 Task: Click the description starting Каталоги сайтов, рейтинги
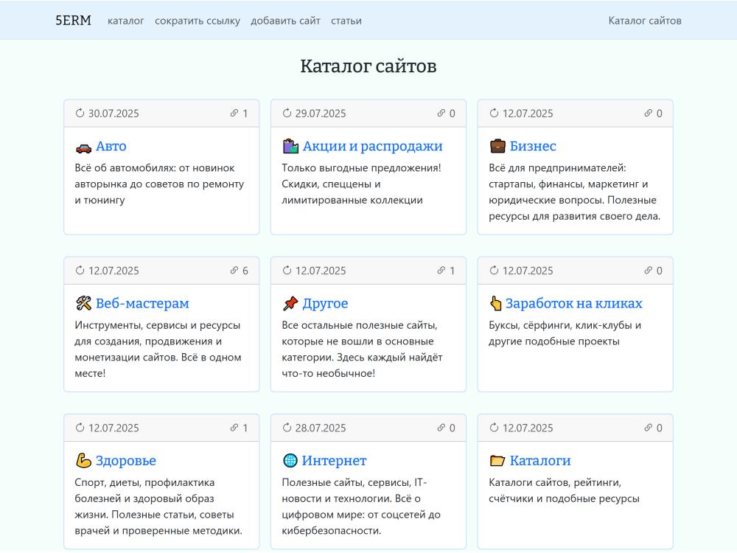[x=564, y=490]
